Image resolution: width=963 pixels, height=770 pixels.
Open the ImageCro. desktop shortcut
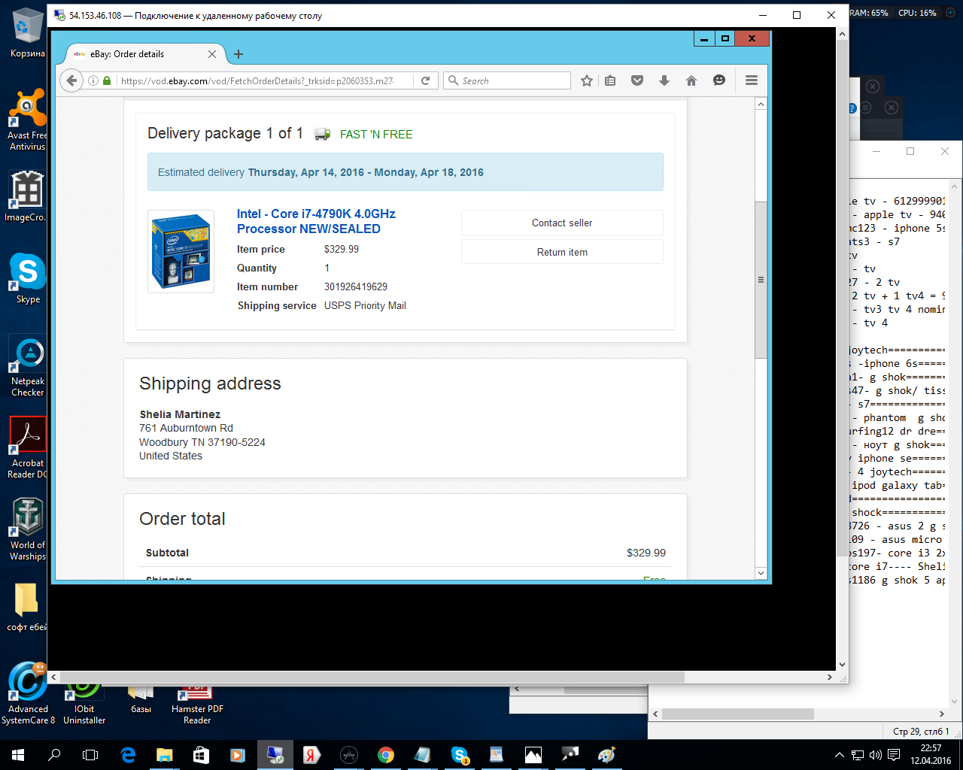click(26, 197)
